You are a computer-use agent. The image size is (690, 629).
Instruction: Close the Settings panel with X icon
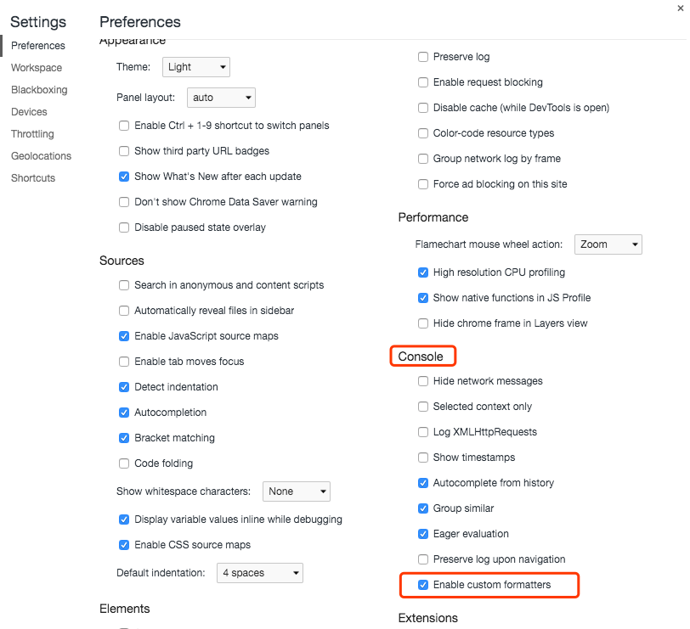[x=681, y=8]
